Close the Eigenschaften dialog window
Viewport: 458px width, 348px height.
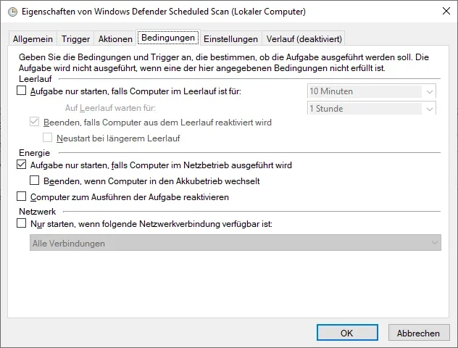click(442, 12)
